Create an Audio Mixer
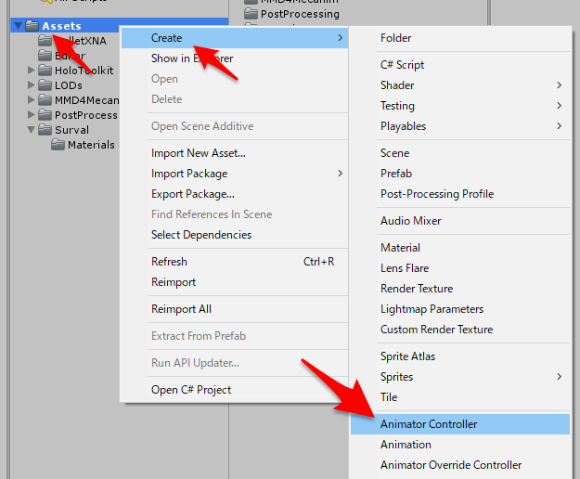580x479 pixels. click(x=460, y=221)
